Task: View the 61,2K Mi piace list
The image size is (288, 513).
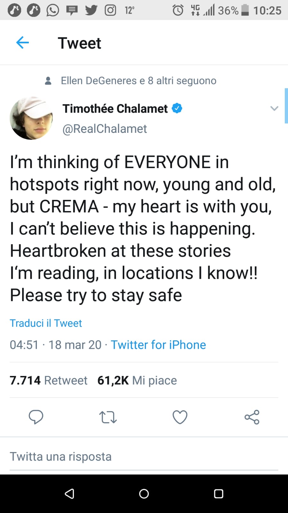Action: (137, 380)
